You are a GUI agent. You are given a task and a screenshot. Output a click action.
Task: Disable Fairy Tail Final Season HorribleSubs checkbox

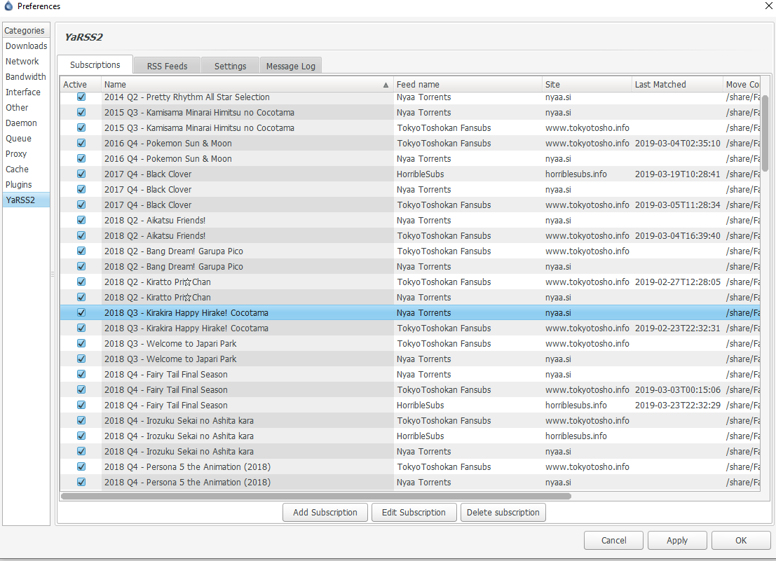tap(81, 405)
